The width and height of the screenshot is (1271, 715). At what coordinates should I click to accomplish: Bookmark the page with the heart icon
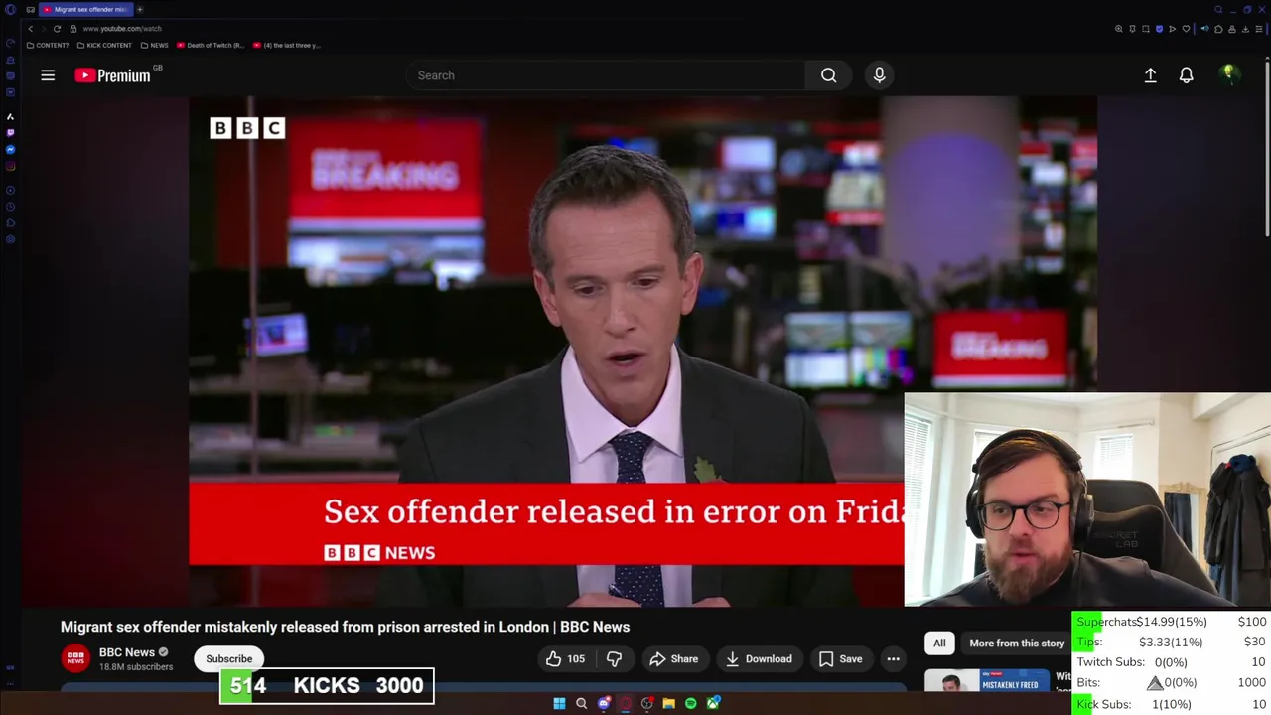point(1186,29)
